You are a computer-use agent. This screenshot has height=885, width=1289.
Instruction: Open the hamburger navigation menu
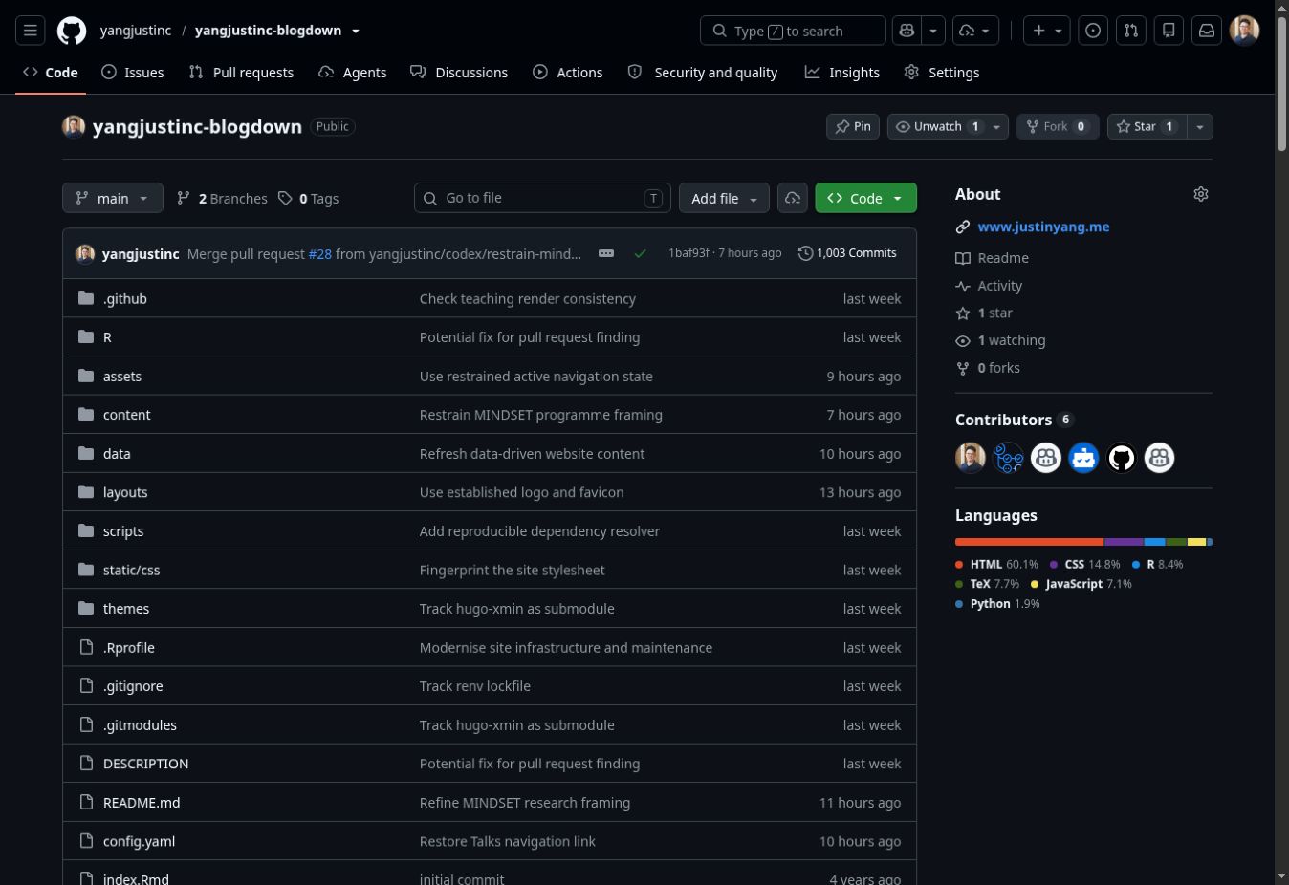(31, 31)
